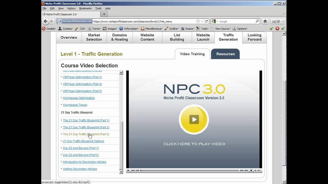
Task: Open the Forms toolbar menu
Action: click(x=94, y=29)
